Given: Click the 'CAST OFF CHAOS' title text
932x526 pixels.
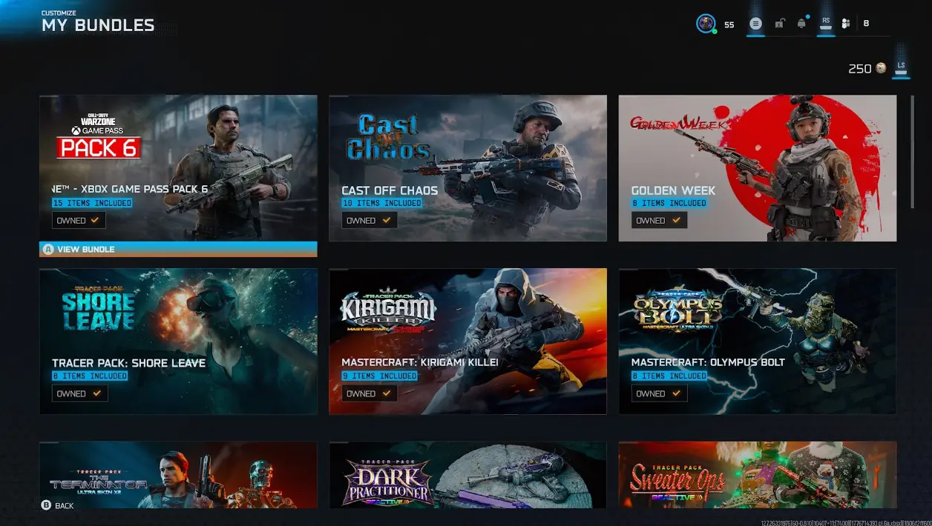Looking at the screenshot, I should (x=390, y=190).
